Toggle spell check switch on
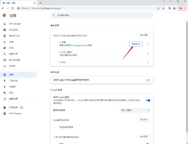The image size is (188, 144). coord(148,80)
